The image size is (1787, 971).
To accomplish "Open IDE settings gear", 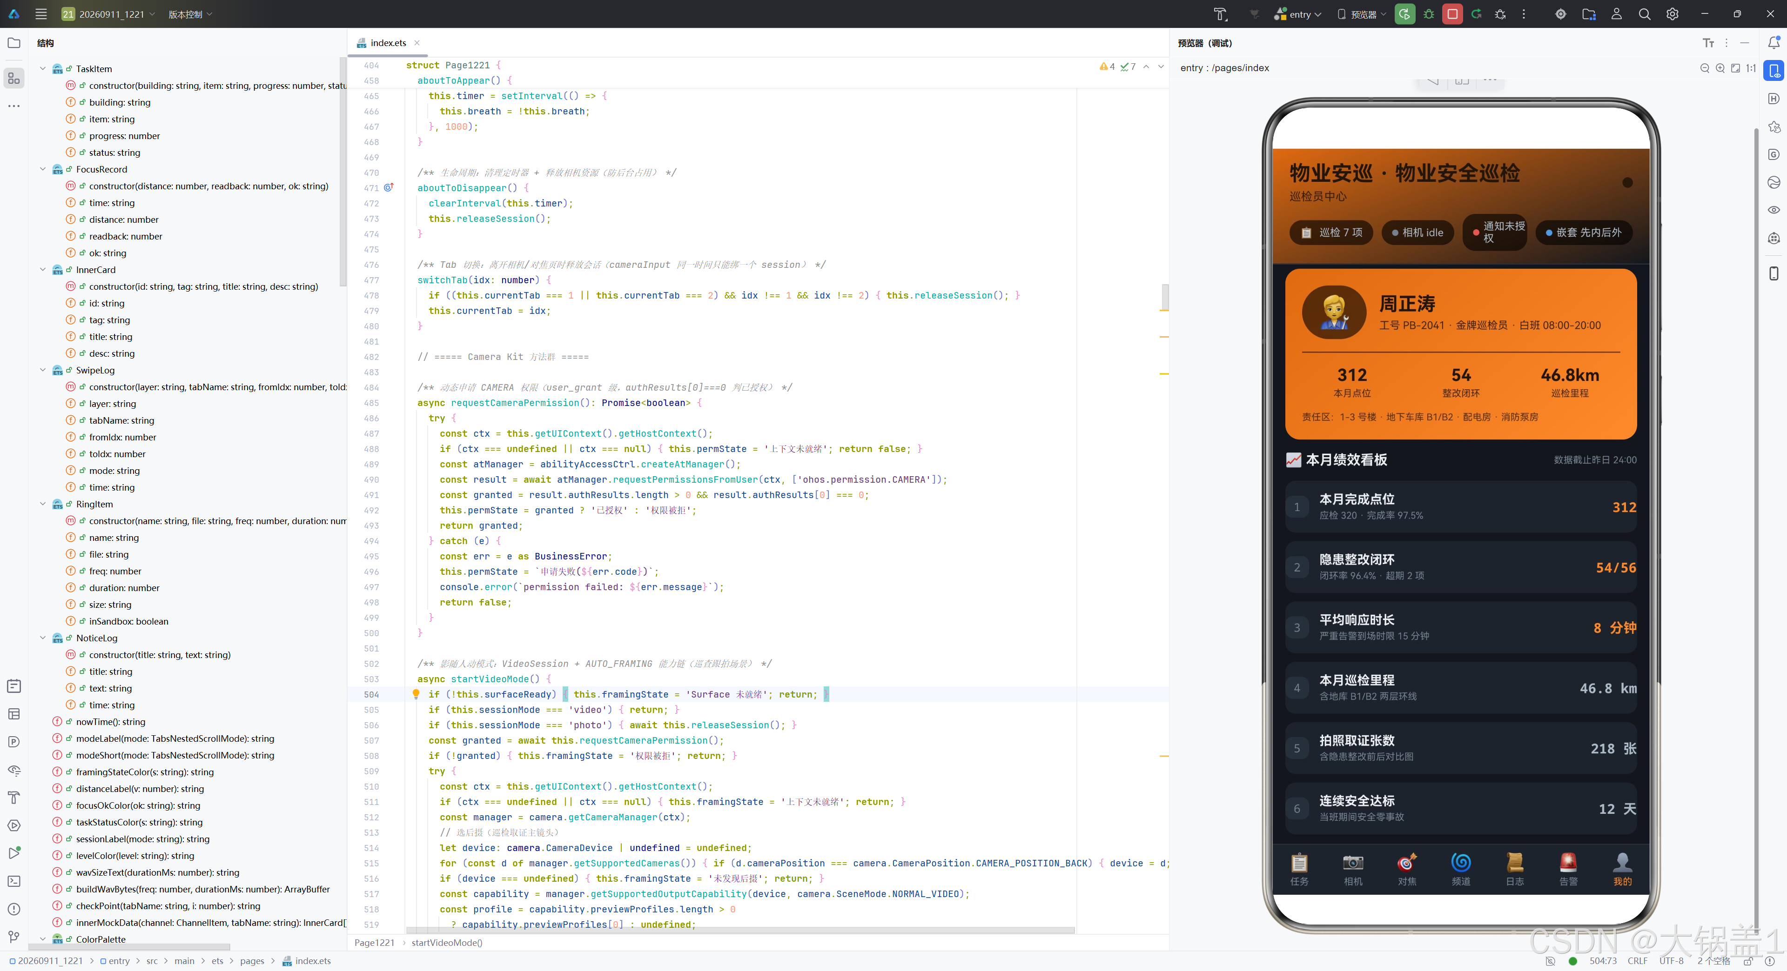I will [x=1672, y=14].
